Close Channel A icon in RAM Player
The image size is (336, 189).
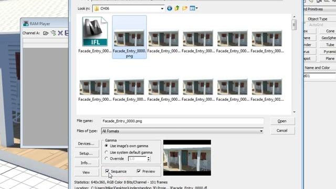pos(60,33)
